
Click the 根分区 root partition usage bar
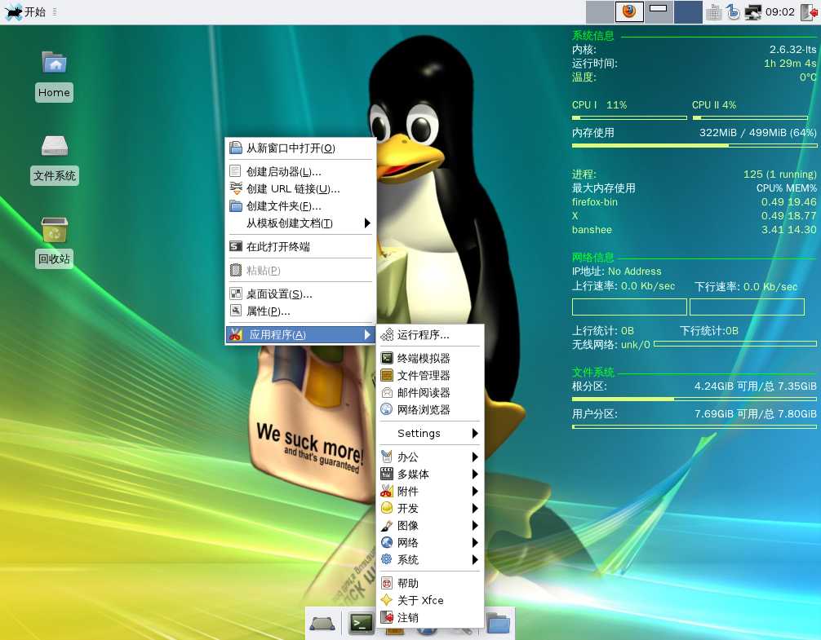click(694, 399)
